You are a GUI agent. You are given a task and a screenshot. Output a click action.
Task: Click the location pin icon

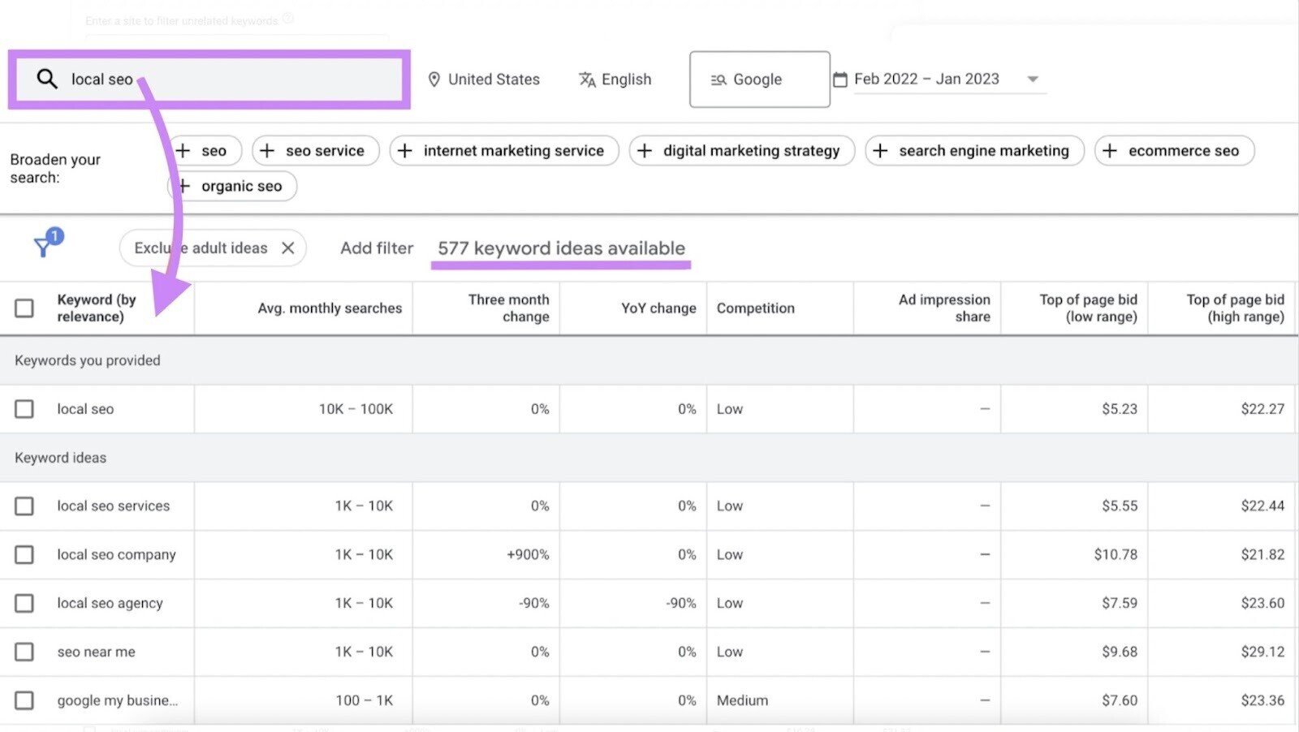coord(434,79)
